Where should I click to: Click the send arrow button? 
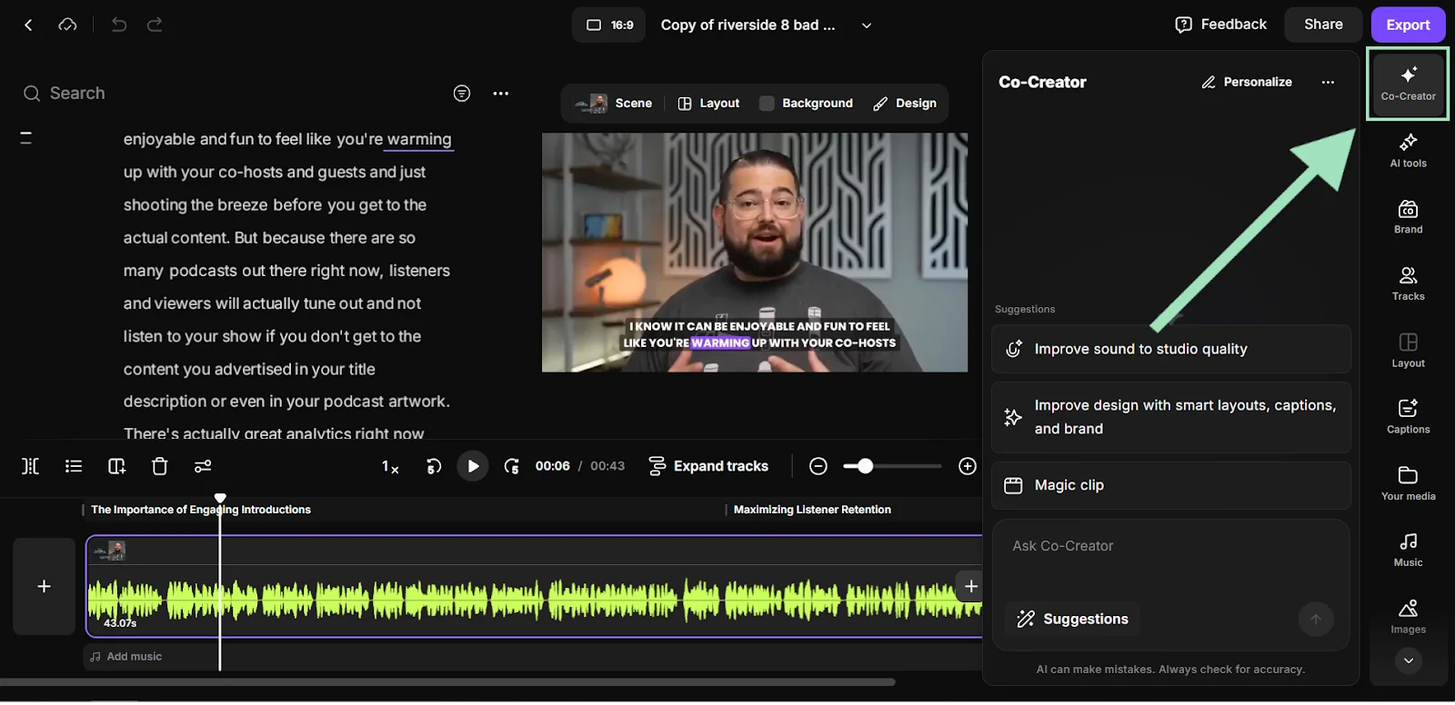coord(1316,619)
